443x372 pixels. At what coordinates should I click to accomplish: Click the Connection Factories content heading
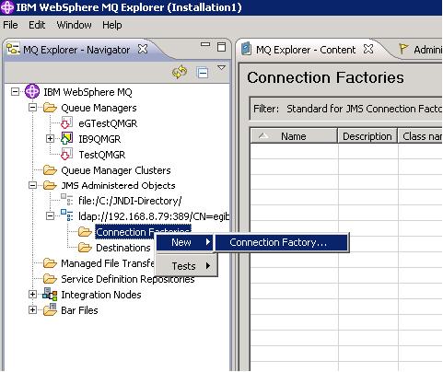(x=325, y=77)
